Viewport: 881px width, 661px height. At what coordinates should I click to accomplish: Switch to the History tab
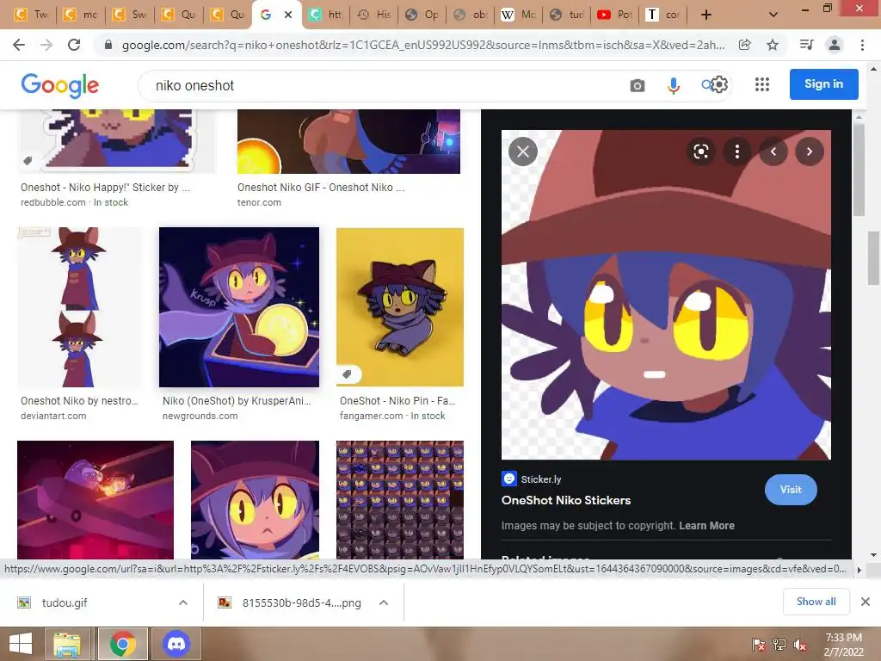tap(373, 15)
